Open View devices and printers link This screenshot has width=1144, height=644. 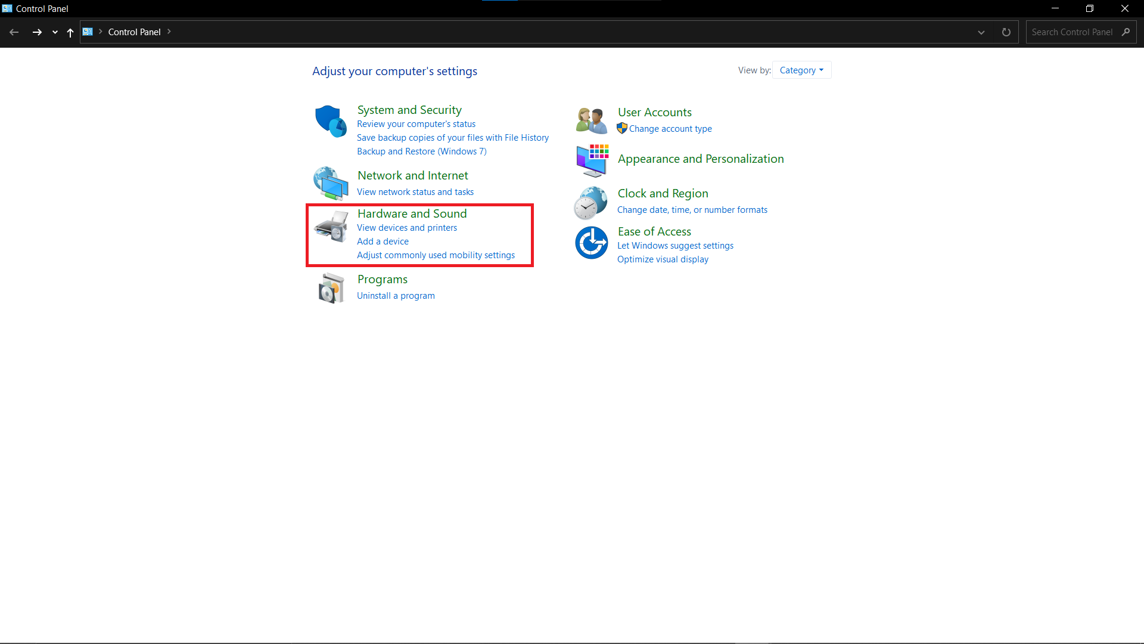(407, 228)
